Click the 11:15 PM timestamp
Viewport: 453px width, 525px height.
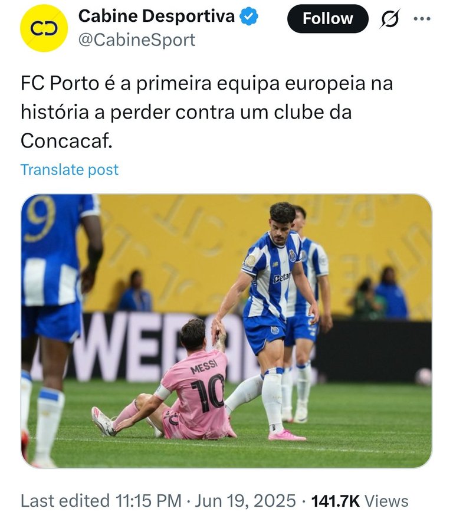coord(148,501)
